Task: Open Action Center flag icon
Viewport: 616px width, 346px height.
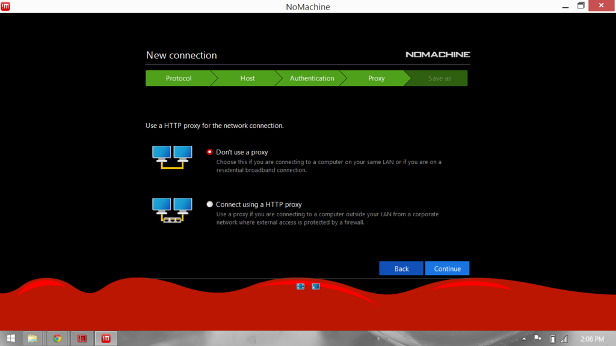Action: [x=537, y=338]
